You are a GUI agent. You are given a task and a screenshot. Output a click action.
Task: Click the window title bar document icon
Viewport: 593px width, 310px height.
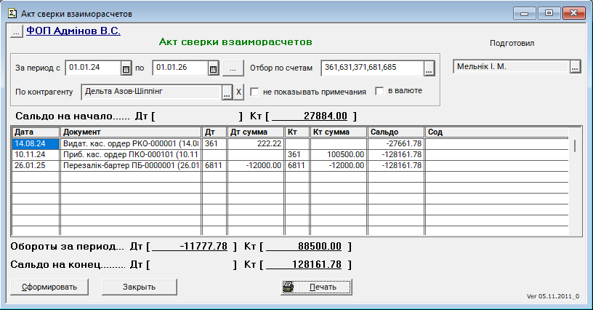(11, 12)
